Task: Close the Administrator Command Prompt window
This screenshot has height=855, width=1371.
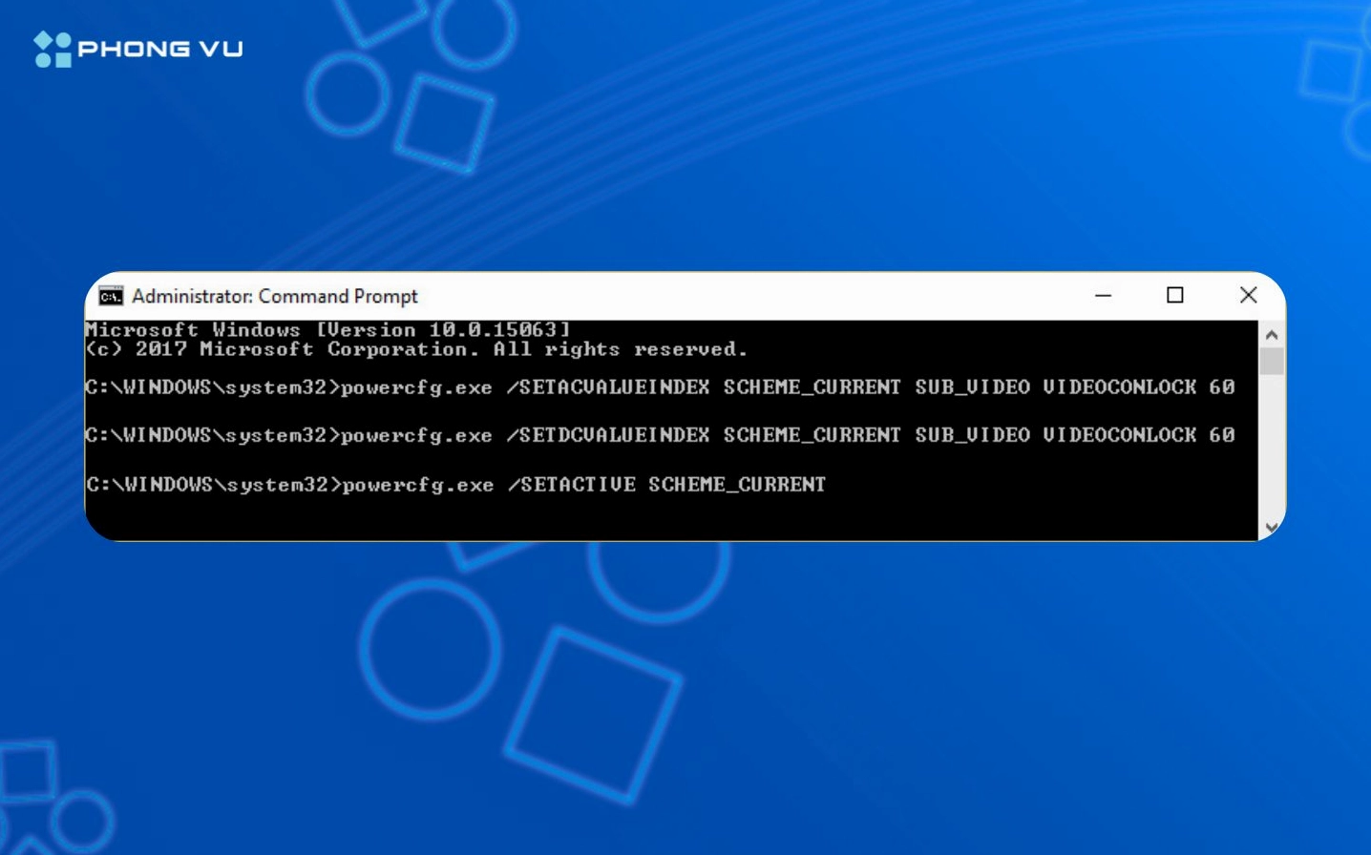Action: [1248, 296]
